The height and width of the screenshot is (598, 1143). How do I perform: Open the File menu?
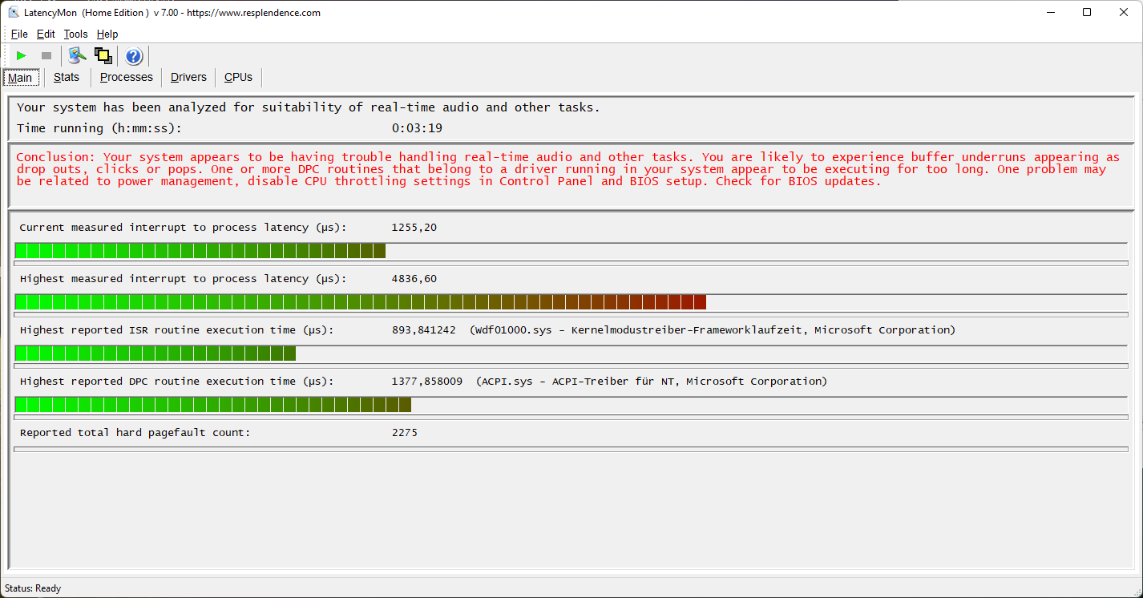click(19, 34)
